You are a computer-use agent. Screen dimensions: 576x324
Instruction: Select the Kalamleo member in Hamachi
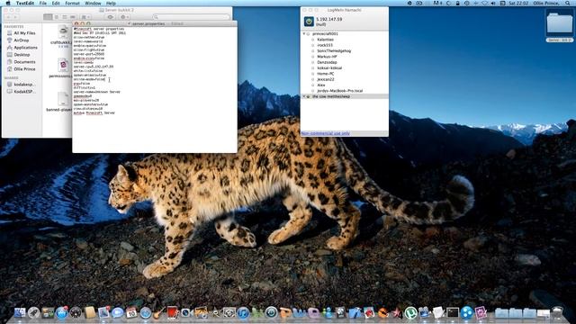[326, 40]
